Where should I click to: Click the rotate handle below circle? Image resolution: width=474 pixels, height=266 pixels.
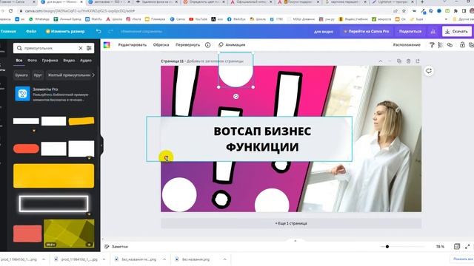point(236,97)
